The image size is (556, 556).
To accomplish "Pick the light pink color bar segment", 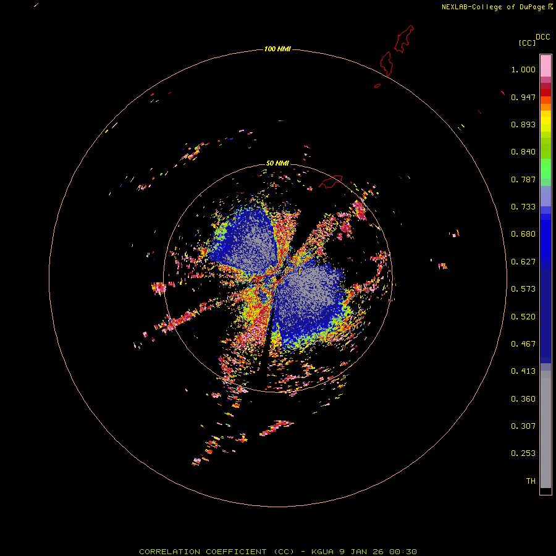I will (545, 66).
